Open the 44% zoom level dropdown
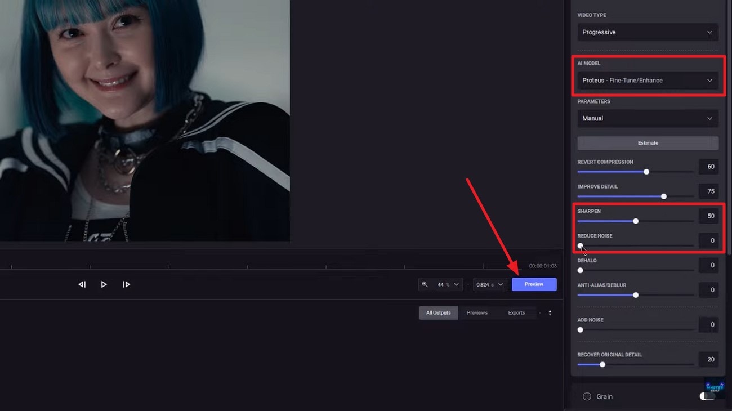The width and height of the screenshot is (732, 411). tap(445, 284)
